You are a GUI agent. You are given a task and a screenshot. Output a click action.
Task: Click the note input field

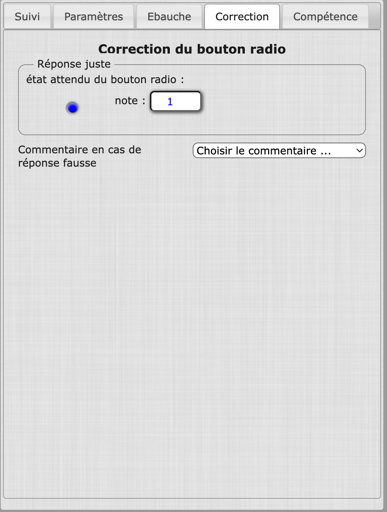[x=175, y=101]
